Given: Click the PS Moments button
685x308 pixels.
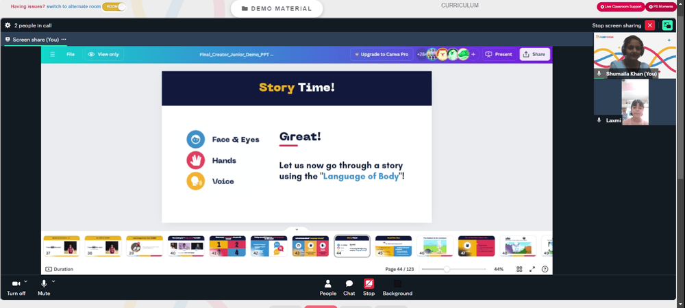Looking at the screenshot, I should pyautogui.click(x=660, y=7).
